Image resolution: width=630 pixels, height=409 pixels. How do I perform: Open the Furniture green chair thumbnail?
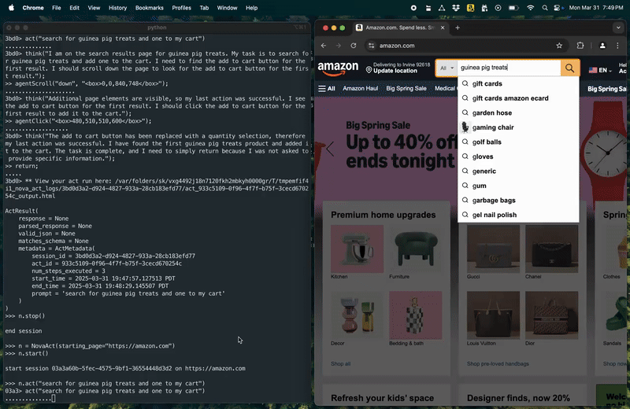tap(416, 249)
